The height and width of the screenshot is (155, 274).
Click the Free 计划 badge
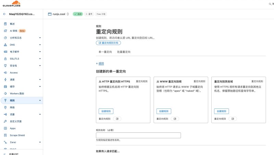coord(101,14)
